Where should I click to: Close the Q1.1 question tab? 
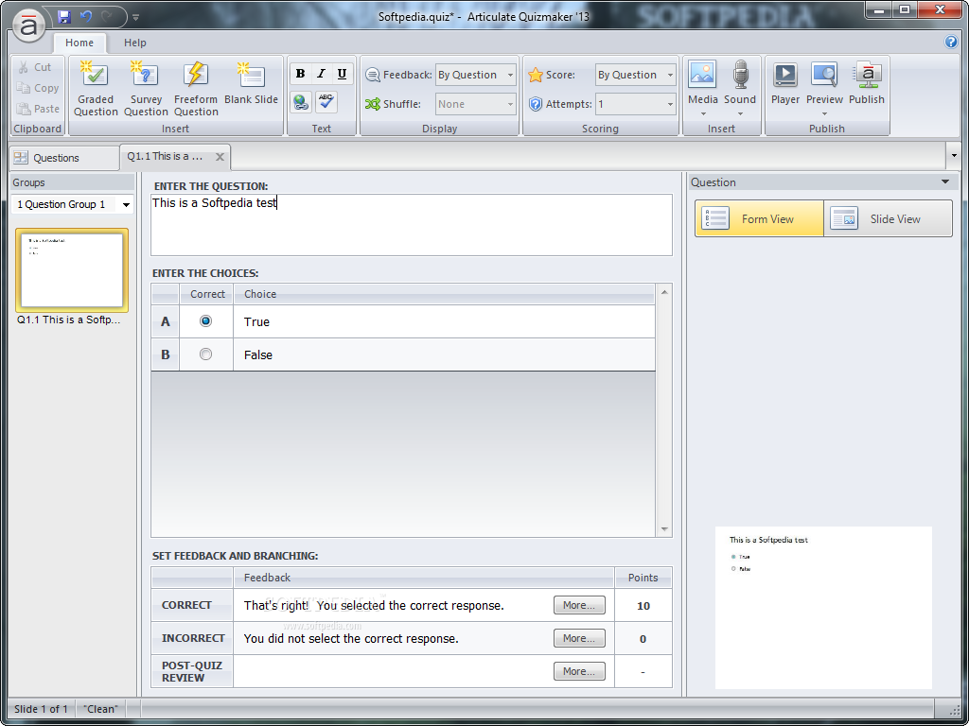(x=220, y=158)
